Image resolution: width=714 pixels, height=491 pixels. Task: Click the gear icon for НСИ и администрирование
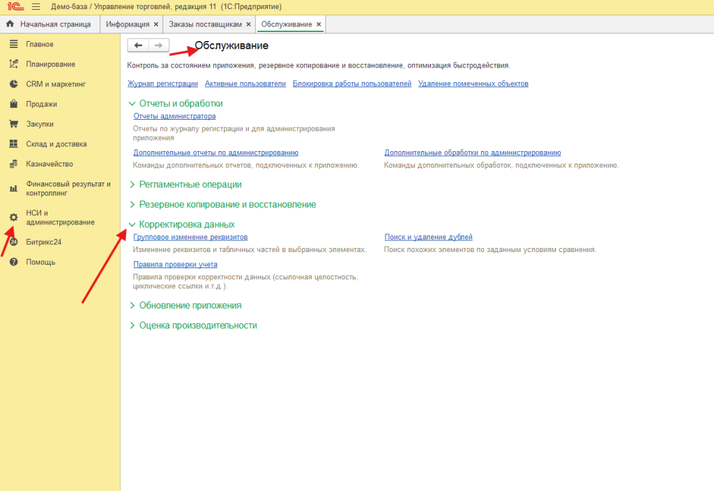click(x=13, y=217)
